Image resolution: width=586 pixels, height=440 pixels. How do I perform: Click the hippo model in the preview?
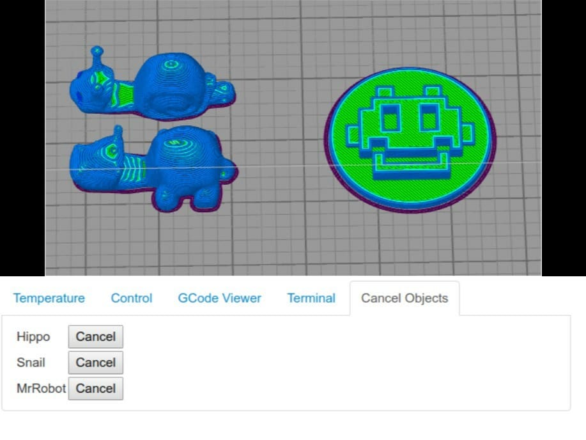click(x=153, y=168)
